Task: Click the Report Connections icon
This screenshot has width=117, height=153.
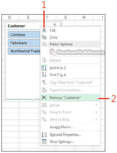Action: tap(44, 90)
